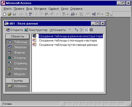Image resolution: width=132 pixels, height=107 pixels.
Task: Open the toolbar options arrow after Help
Action: coord(111,15)
